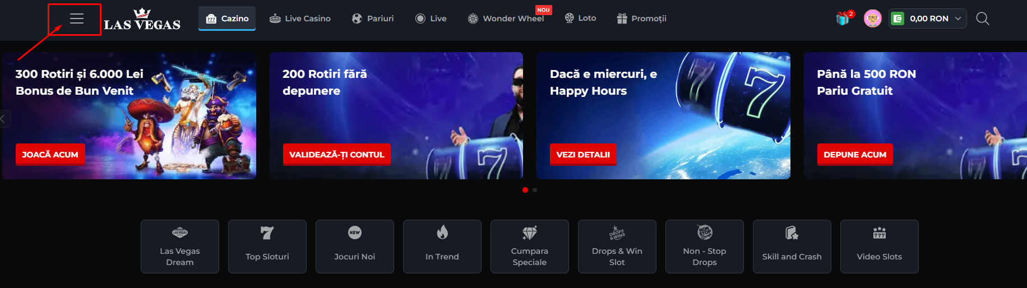The height and width of the screenshot is (288, 1027).
Task: Click the VALIDEAZĂ-ȚI CONTUL button
Action: [337, 154]
